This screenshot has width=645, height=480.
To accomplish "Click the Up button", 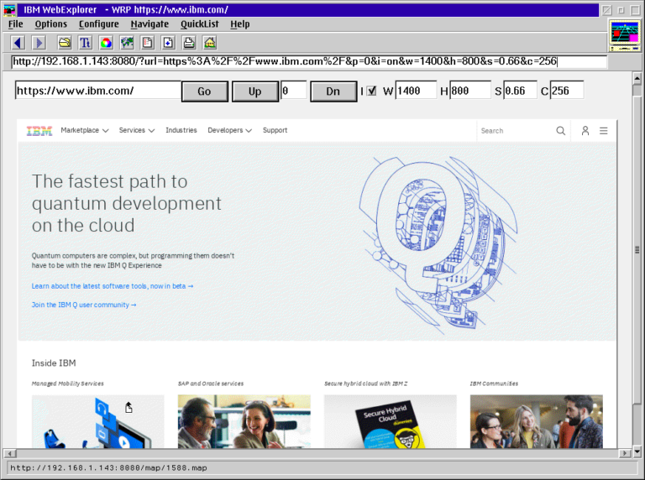I will 255,91.
